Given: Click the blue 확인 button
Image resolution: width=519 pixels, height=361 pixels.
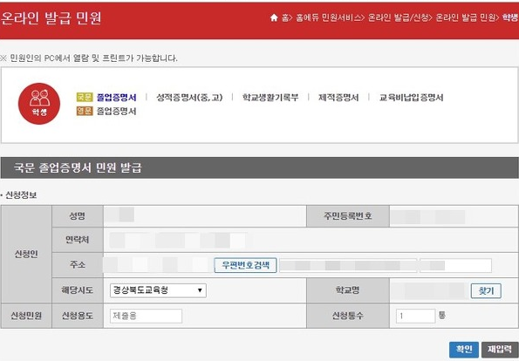Looking at the screenshot, I should [464, 350].
